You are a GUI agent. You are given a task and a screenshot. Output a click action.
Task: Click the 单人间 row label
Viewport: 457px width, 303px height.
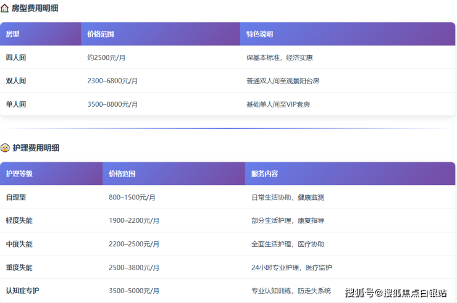point(16,104)
